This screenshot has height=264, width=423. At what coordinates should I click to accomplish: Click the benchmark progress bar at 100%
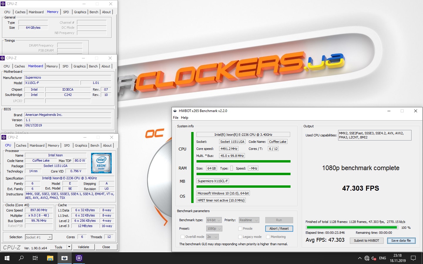click(352, 227)
